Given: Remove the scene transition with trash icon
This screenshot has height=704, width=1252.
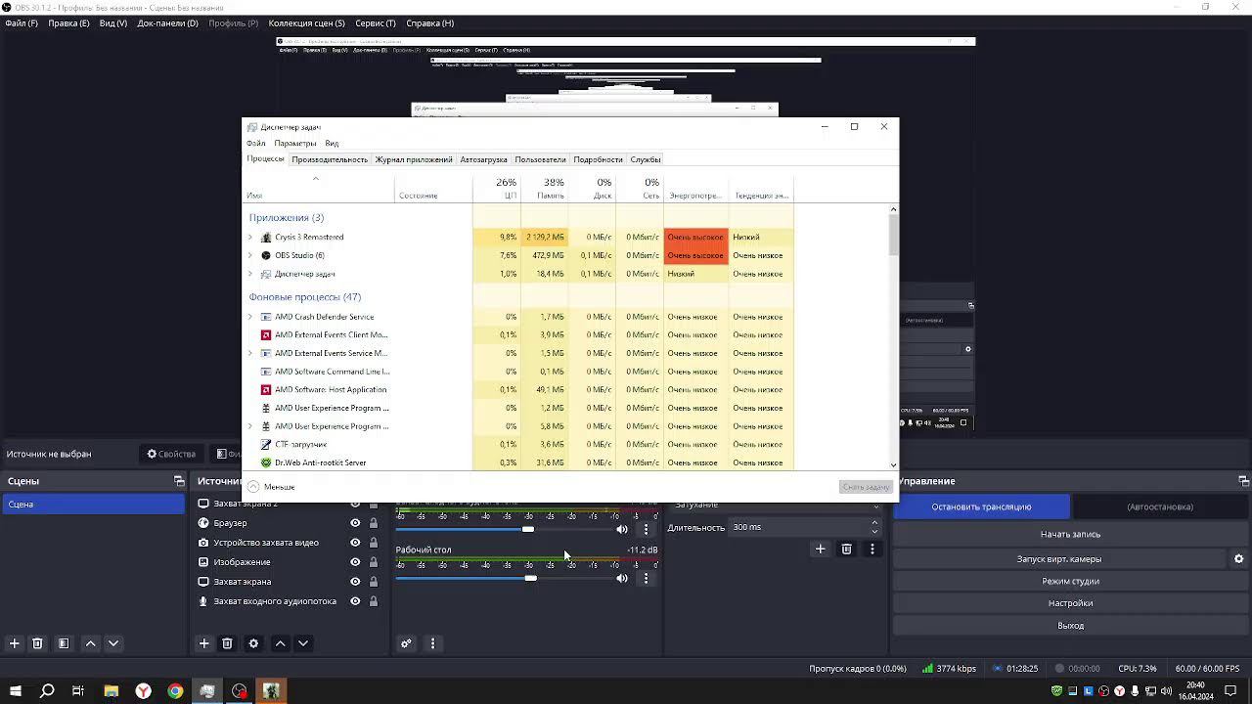Looking at the screenshot, I should click(847, 550).
